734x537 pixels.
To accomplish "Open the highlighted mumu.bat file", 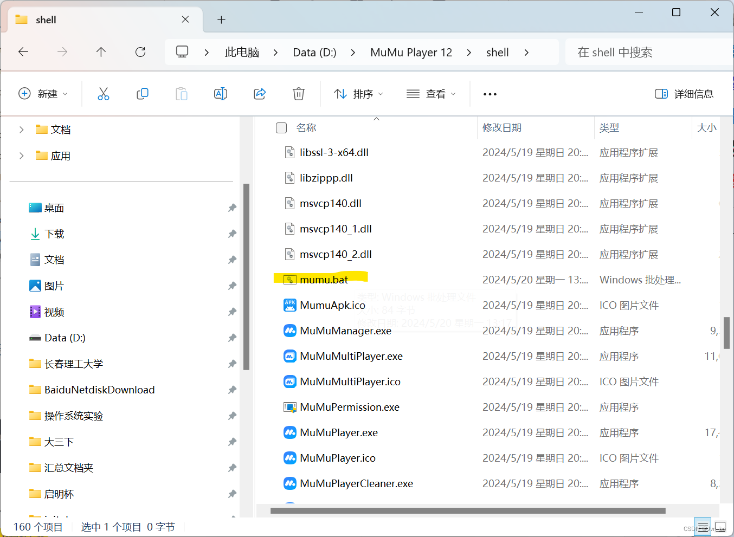I will pyautogui.click(x=325, y=279).
